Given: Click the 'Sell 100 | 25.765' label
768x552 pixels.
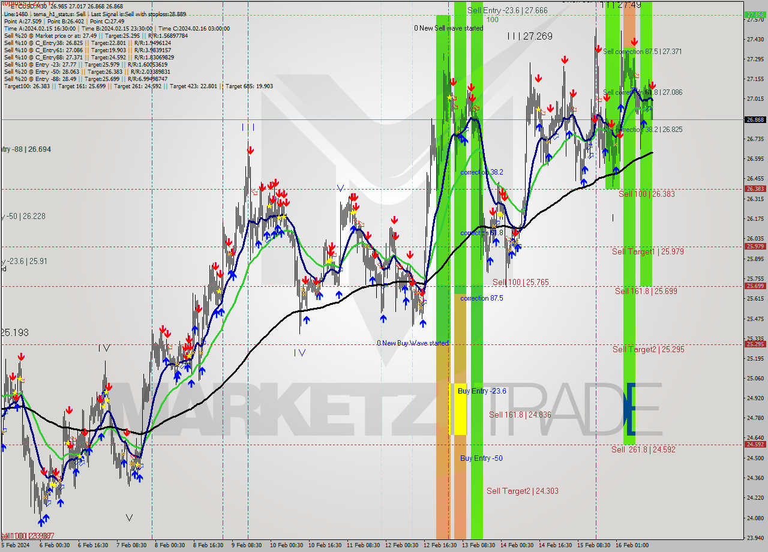Looking at the screenshot, I should [520, 282].
